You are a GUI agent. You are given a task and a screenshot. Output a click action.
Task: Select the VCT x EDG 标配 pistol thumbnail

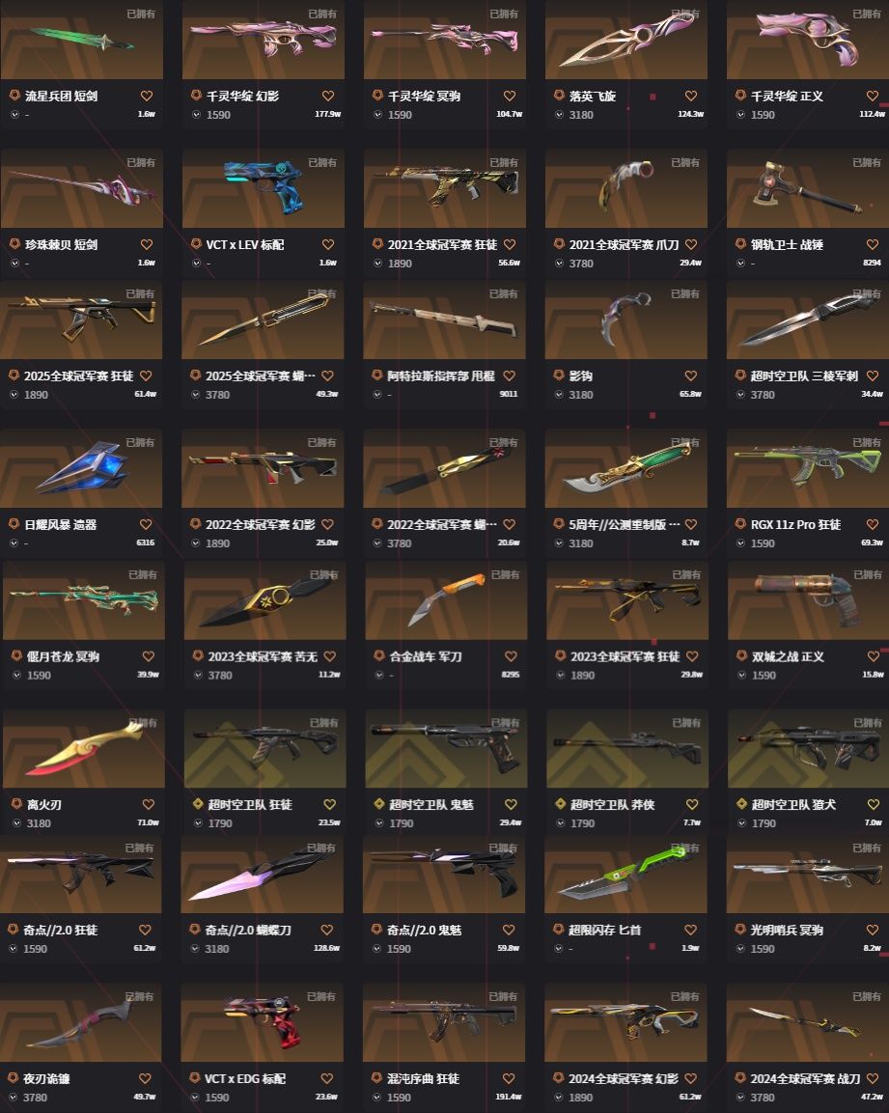coord(262,1022)
